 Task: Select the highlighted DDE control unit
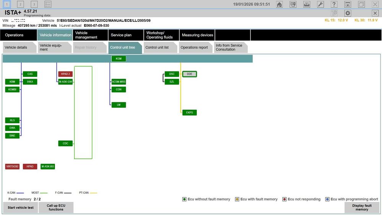pyautogui.click(x=189, y=74)
